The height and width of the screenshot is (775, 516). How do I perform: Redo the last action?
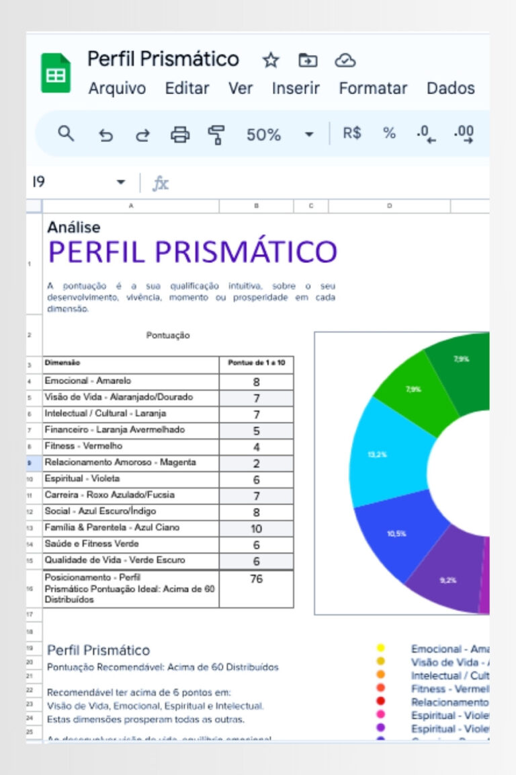tap(142, 135)
